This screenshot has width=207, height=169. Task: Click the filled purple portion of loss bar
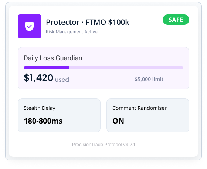(x=46, y=68)
